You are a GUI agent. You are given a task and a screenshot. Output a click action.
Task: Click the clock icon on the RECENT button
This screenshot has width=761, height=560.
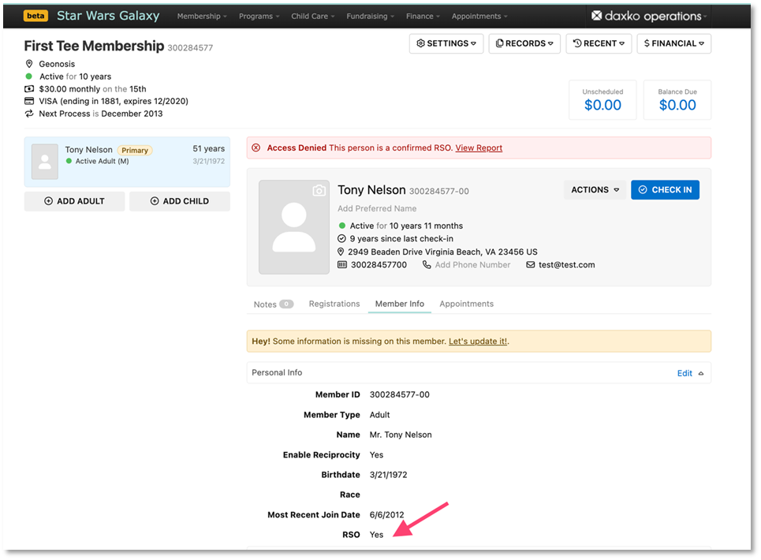point(576,43)
